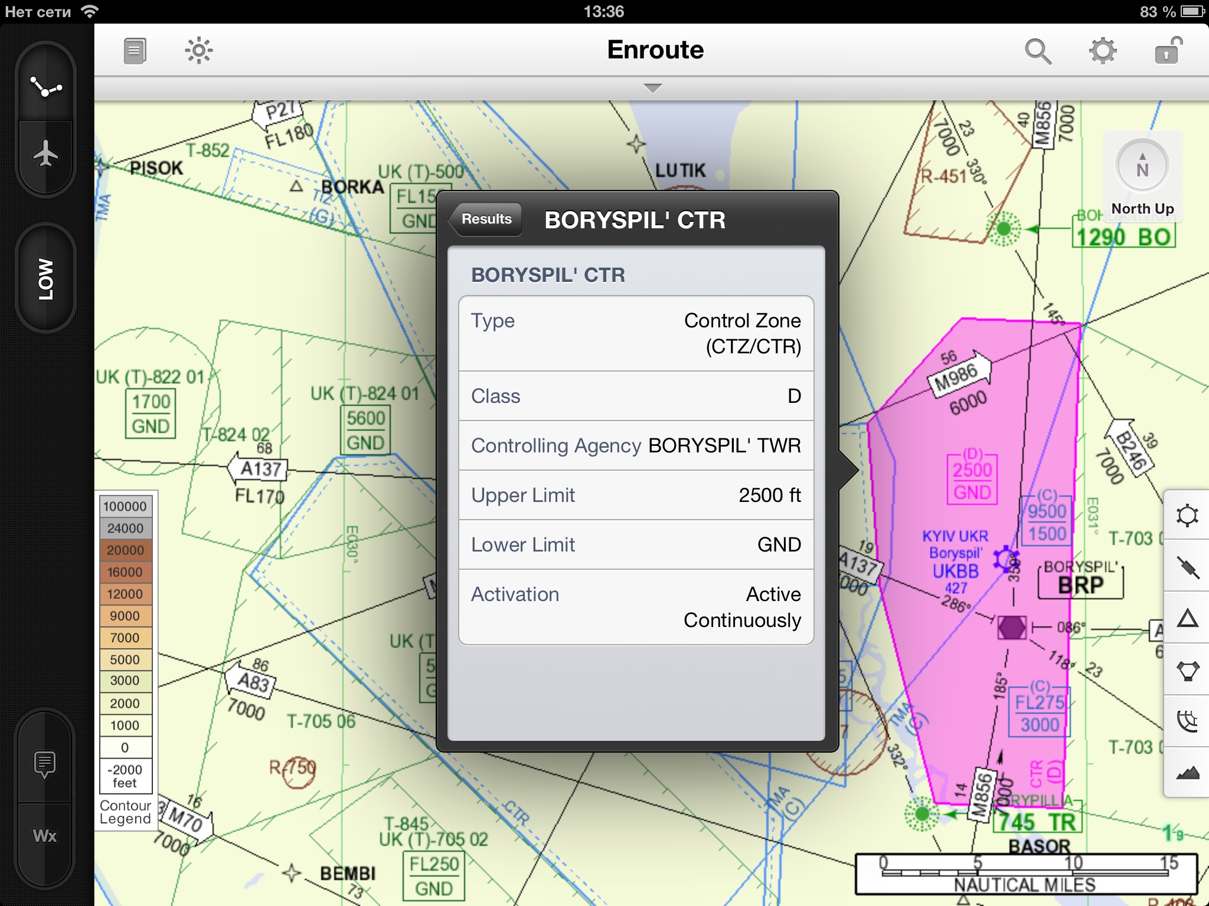1209x906 pixels.
Task: Open the document list icon
Action: (135, 51)
